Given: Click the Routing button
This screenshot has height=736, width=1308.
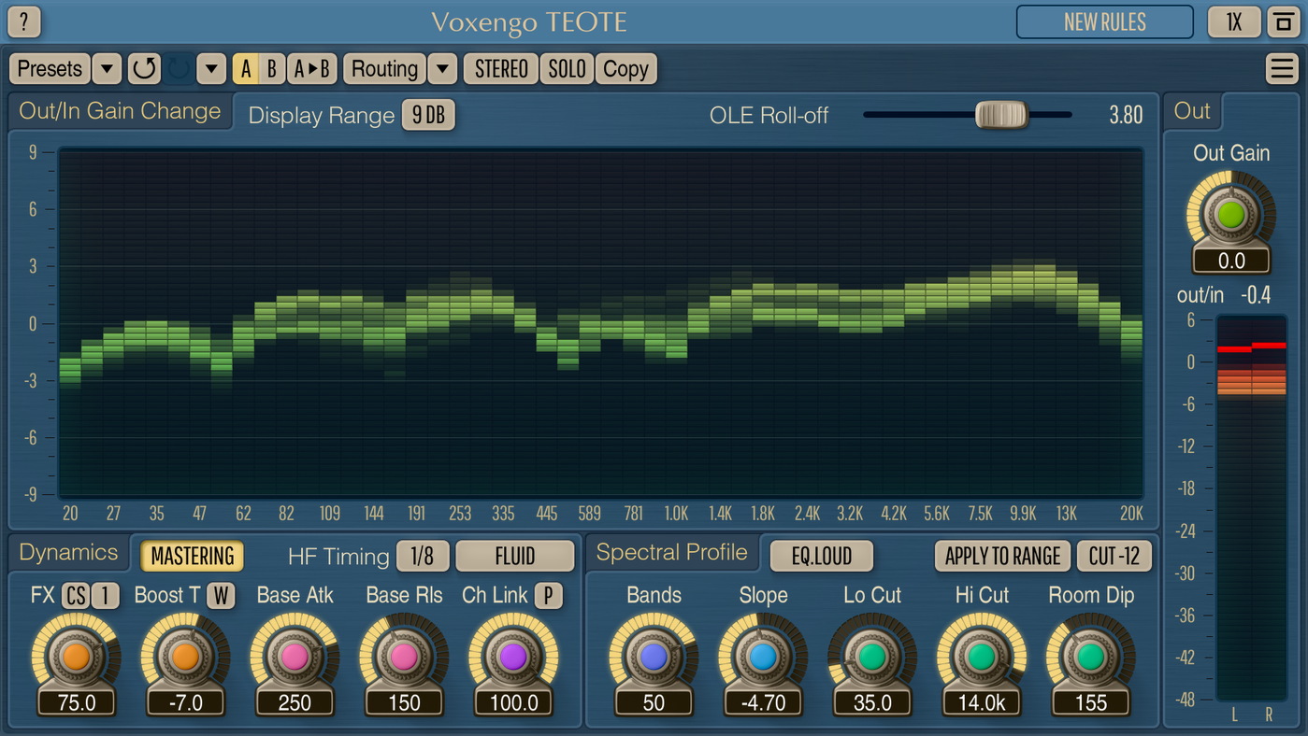Looking at the screenshot, I should tap(384, 68).
